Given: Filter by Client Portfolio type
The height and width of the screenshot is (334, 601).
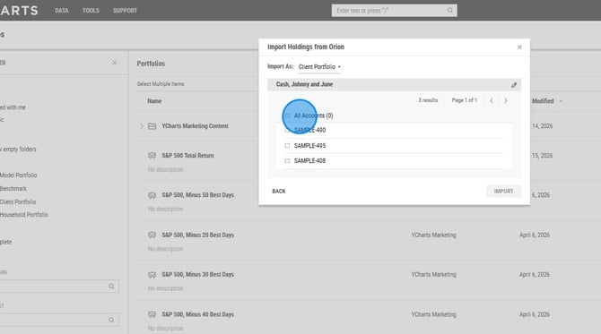Looking at the screenshot, I should pyautogui.click(x=18, y=201).
